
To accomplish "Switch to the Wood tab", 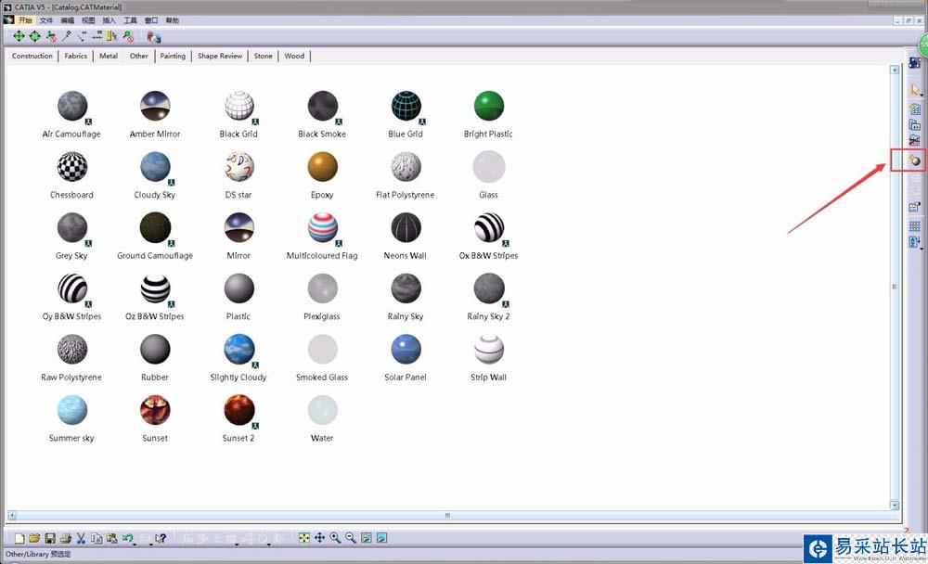I will tap(294, 56).
